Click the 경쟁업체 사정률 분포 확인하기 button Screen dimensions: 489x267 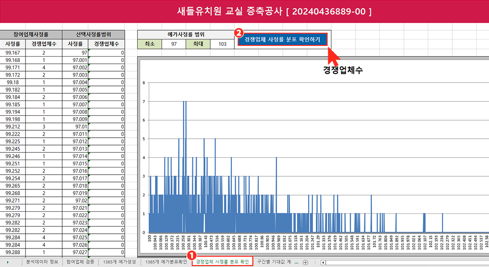(x=282, y=40)
